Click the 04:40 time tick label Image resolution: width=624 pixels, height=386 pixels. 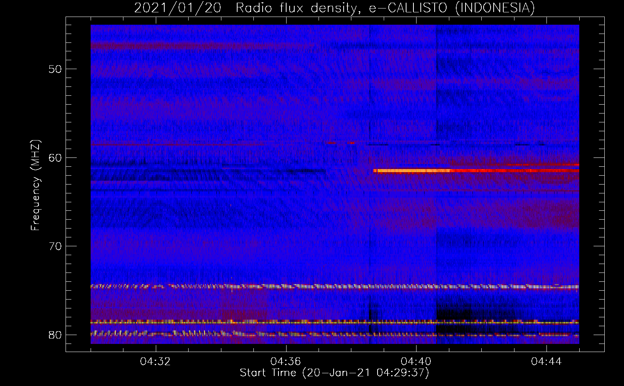pos(416,362)
